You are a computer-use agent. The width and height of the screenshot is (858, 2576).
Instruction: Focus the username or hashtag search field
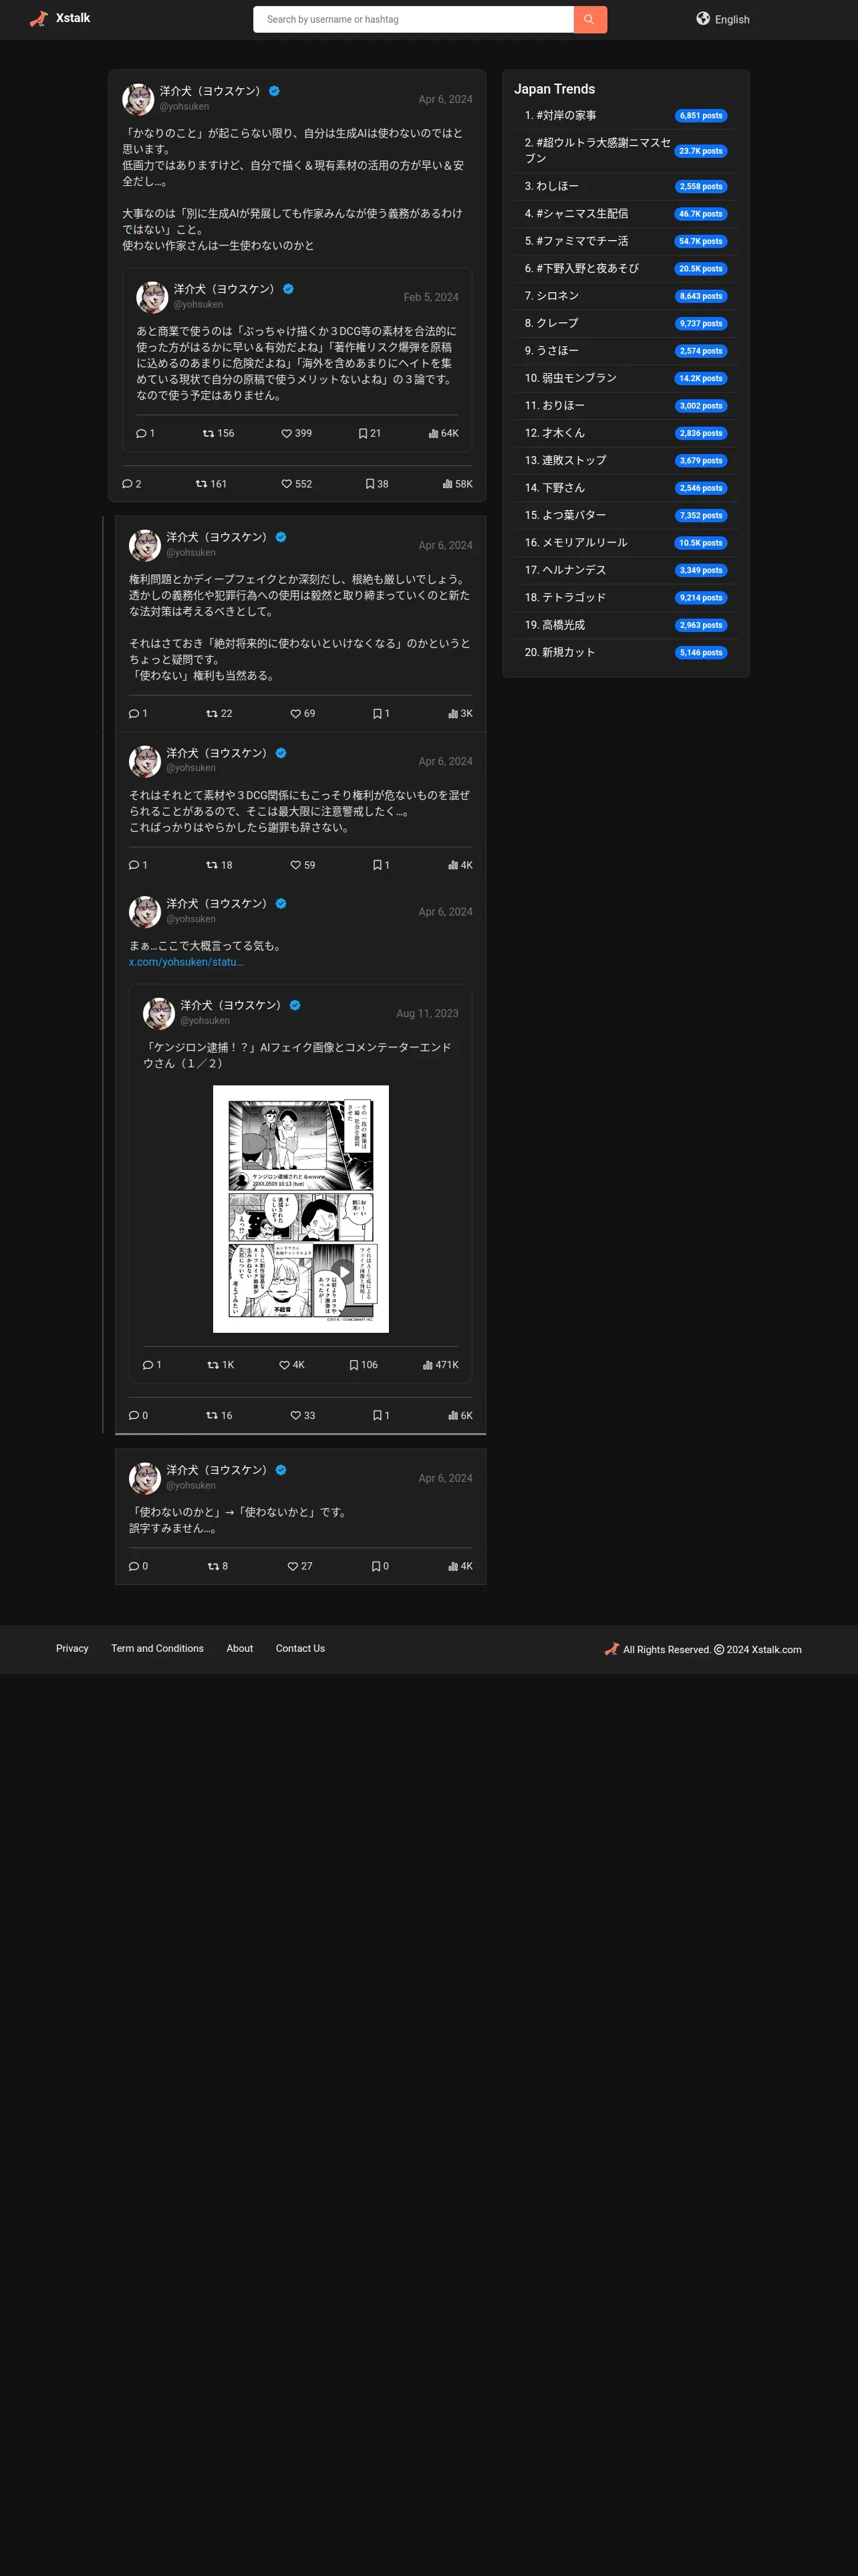pyautogui.click(x=414, y=19)
